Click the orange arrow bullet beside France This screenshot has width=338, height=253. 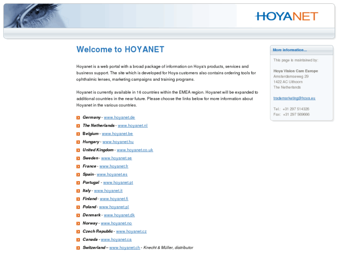click(x=78, y=167)
